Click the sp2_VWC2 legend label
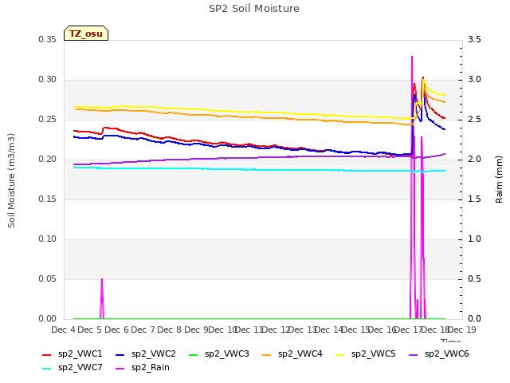510x383 pixels. (154, 353)
